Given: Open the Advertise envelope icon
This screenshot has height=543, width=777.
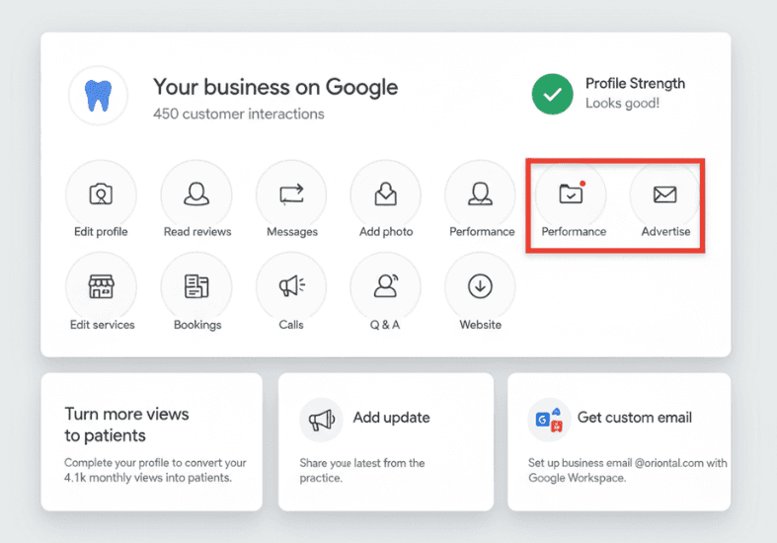Looking at the screenshot, I should point(665,194).
